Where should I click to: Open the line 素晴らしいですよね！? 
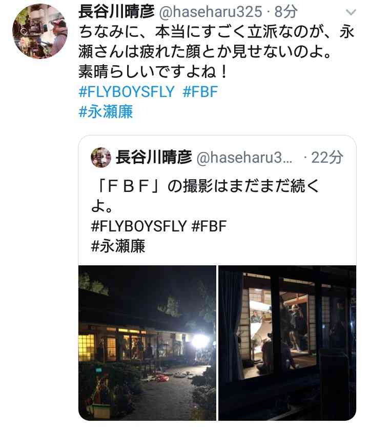click(x=153, y=71)
